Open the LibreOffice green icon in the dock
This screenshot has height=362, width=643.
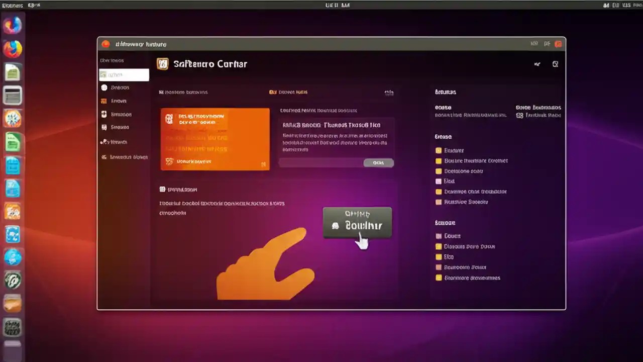click(x=12, y=142)
